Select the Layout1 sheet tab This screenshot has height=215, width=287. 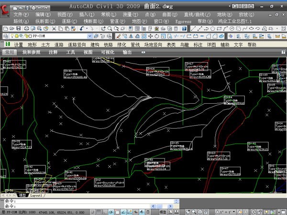(37, 195)
